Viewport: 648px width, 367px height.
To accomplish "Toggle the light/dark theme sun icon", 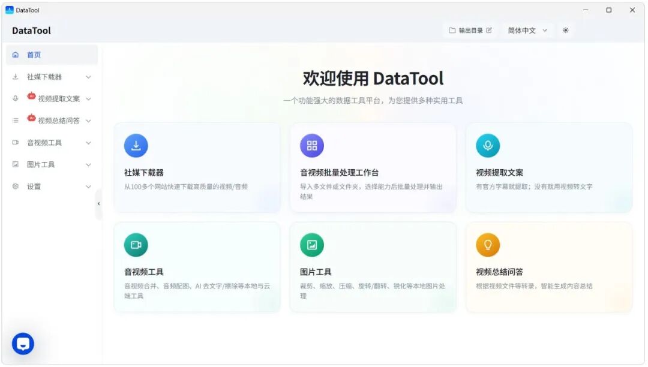I will coord(565,31).
